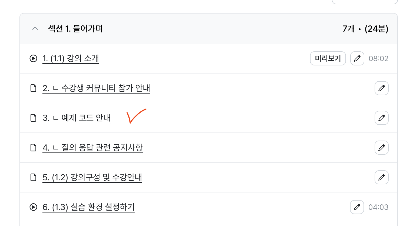Open 질의 응답 관련 공지사항 link
Image resolution: width=420 pixels, height=226 pixels.
click(92, 148)
